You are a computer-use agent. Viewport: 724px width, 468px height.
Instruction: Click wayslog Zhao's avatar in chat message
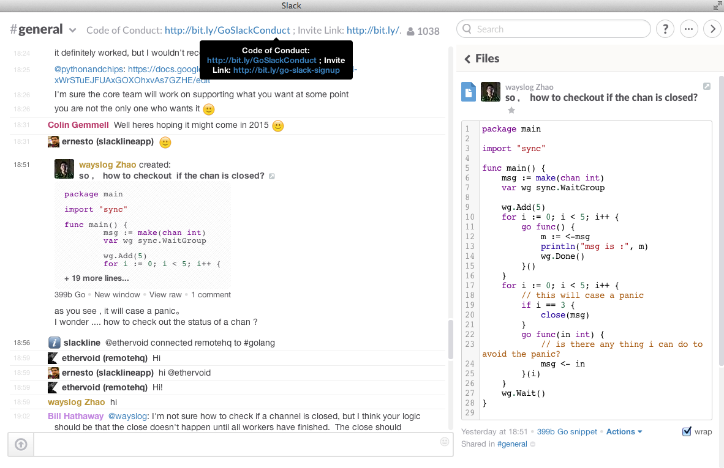point(64,169)
